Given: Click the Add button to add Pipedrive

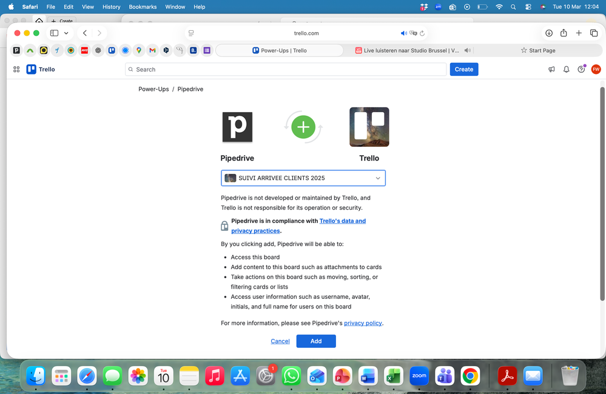Looking at the screenshot, I should click(x=316, y=341).
